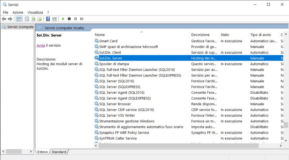Pause service with pause icon
The height and width of the screenshot is (160, 289).
pyautogui.click(x=75, y=19)
